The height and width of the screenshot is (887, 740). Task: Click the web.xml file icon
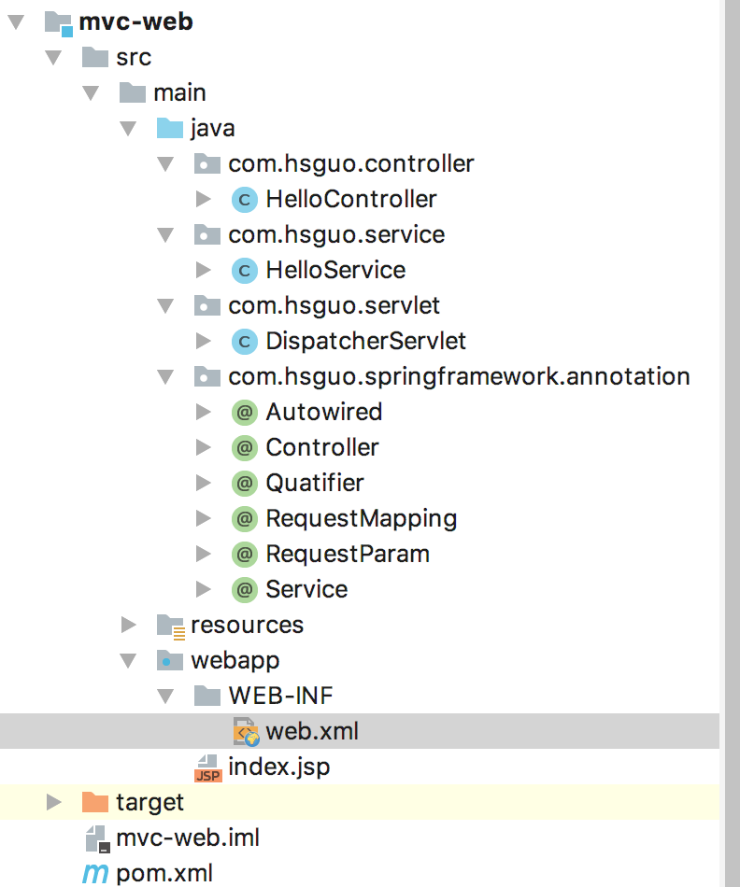pos(245,732)
